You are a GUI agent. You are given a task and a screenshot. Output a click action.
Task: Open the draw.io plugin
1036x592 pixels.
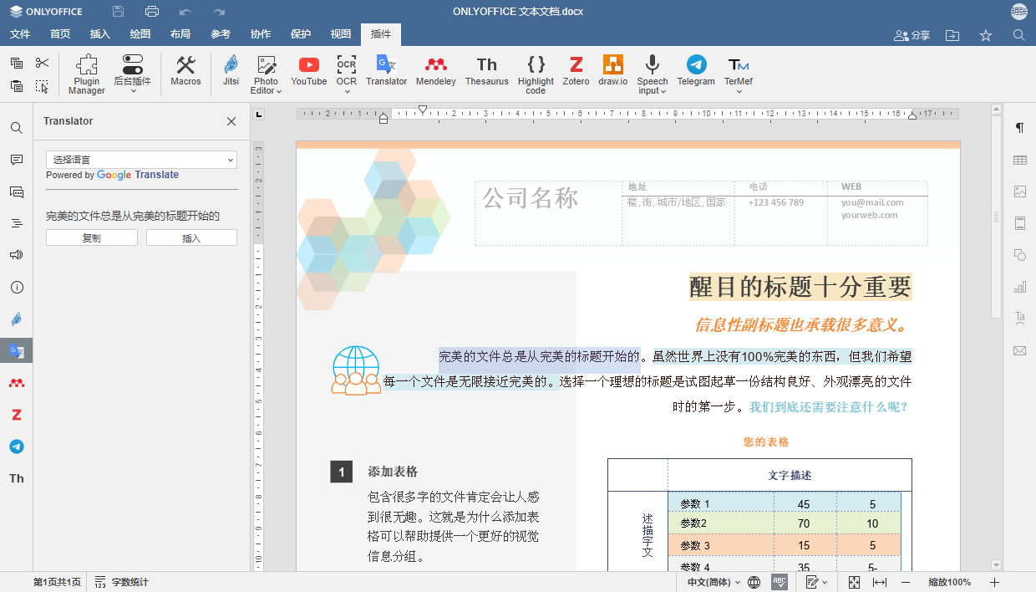tap(614, 73)
